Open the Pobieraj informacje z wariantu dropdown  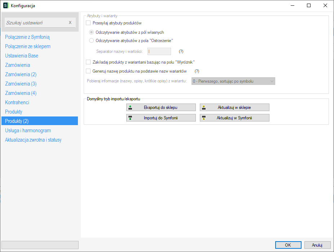[x=233, y=81]
